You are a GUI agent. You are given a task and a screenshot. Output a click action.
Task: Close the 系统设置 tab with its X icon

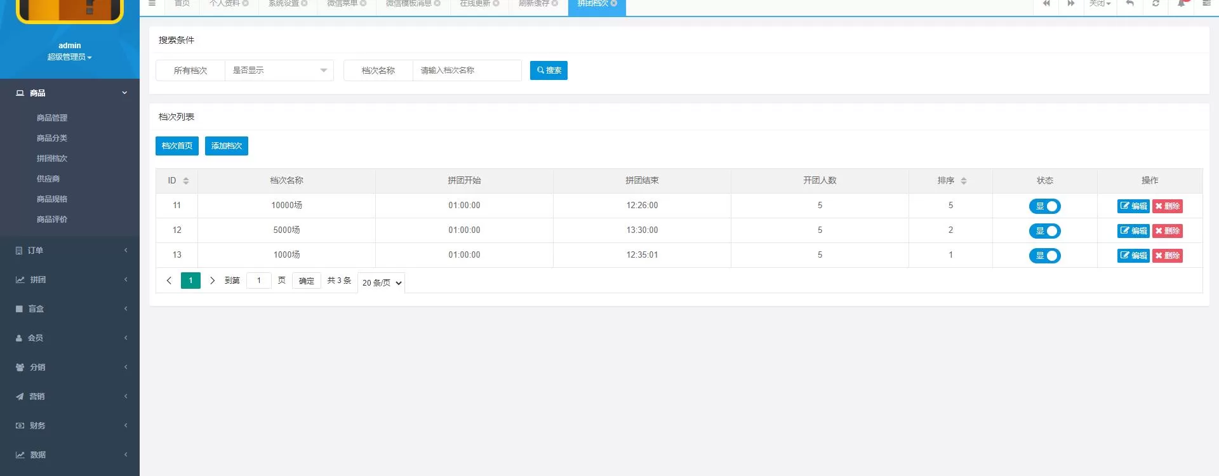pyautogui.click(x=304, y=4)
